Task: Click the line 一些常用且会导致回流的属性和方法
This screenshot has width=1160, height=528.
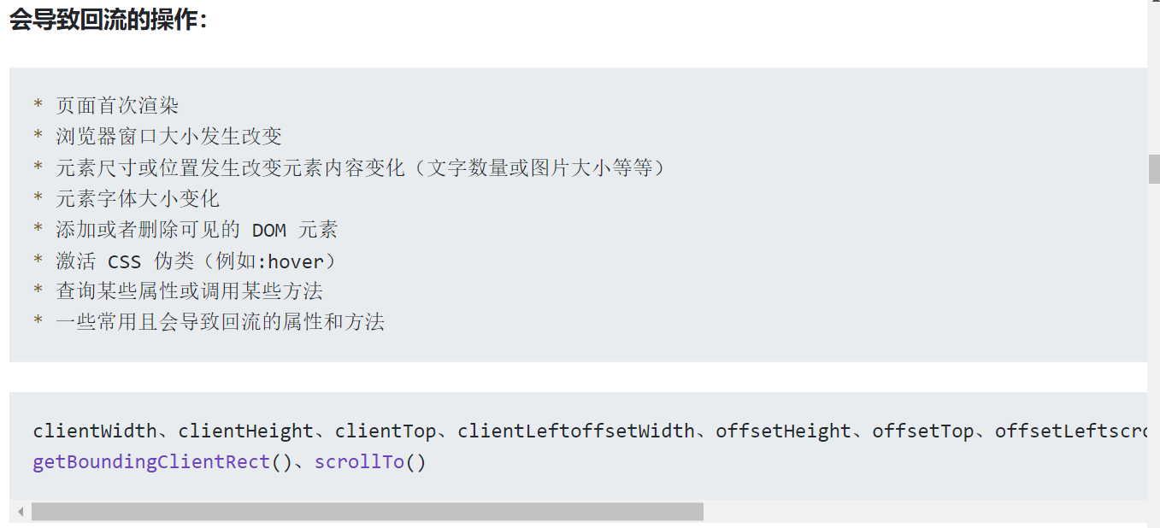Action: click(x=220, y=322)
